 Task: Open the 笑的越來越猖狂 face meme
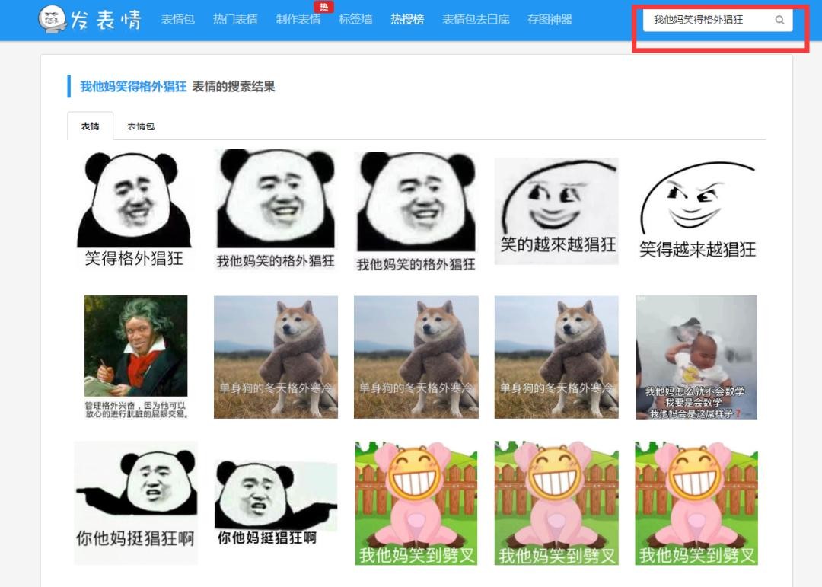[x=556, y=211]
